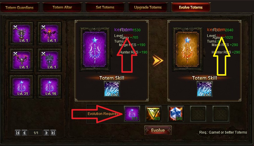This screenshot has height=146, width=254.
Task: Click the Evolve button
Action: (x=158, y=130)
